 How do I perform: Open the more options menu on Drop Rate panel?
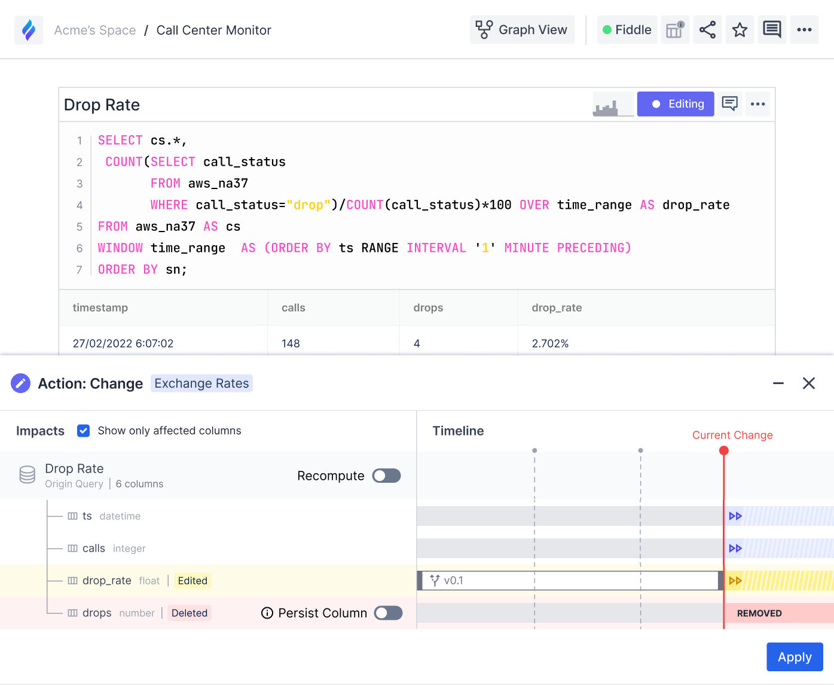click(x=757, y=103)
